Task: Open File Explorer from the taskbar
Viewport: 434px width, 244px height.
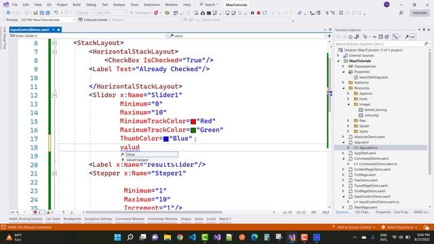Action: (x=167, y=237)
